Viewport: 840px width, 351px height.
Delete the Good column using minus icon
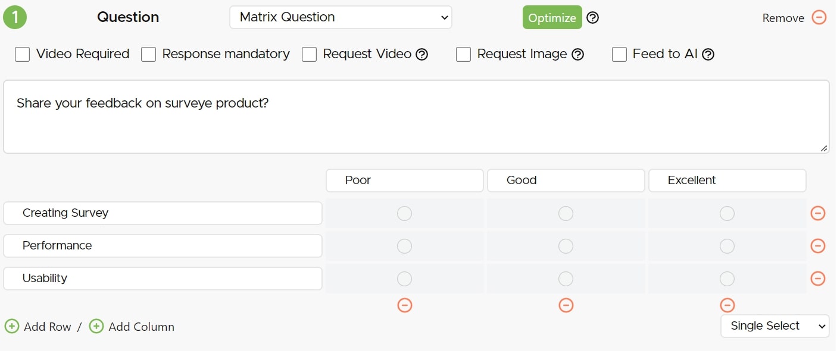[x=566, y=305]
